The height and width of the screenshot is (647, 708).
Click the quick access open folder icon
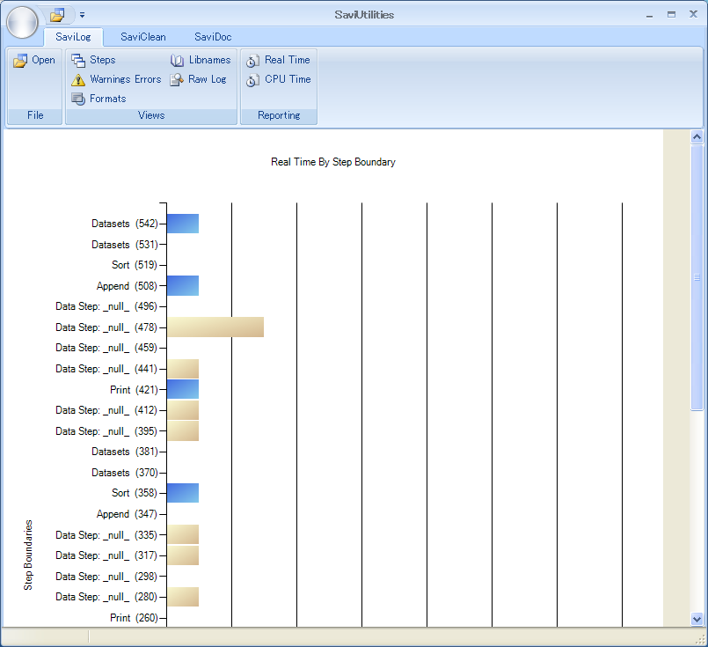57,15
